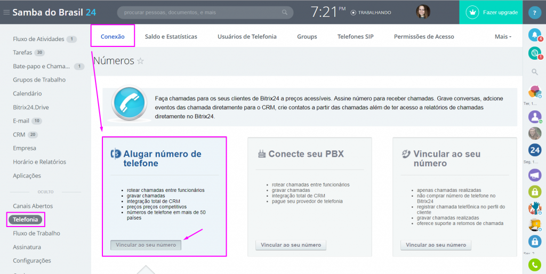Screen dimensions: 546x274
Task: Click the Vincular ao seu número card heading
Action: [x=447, y=158]
